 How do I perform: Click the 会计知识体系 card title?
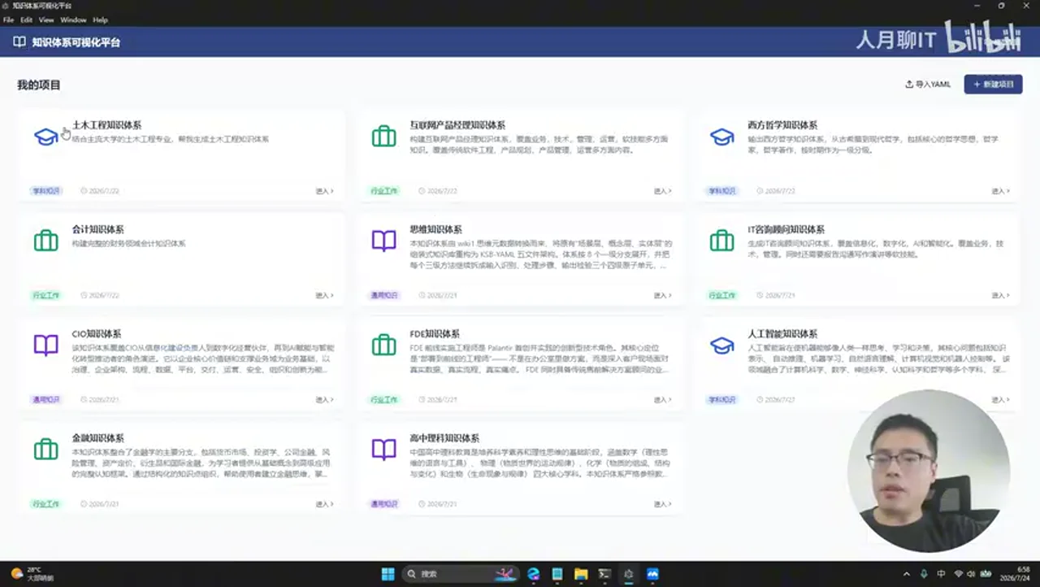(x=97, y=229)
